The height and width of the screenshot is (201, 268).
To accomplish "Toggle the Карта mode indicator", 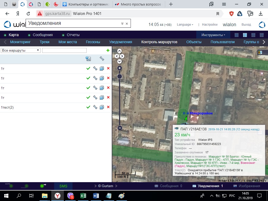I will click(5, 35).
